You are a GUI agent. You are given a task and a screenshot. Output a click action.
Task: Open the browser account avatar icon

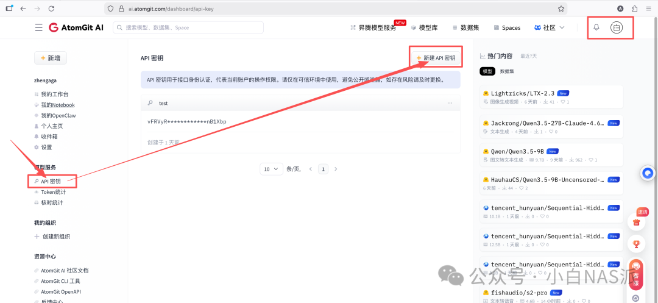tap(620, 9)
